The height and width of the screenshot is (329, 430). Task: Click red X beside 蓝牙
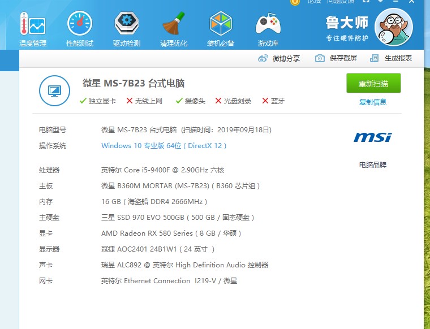pyautogui.click(x=265, y=101)
